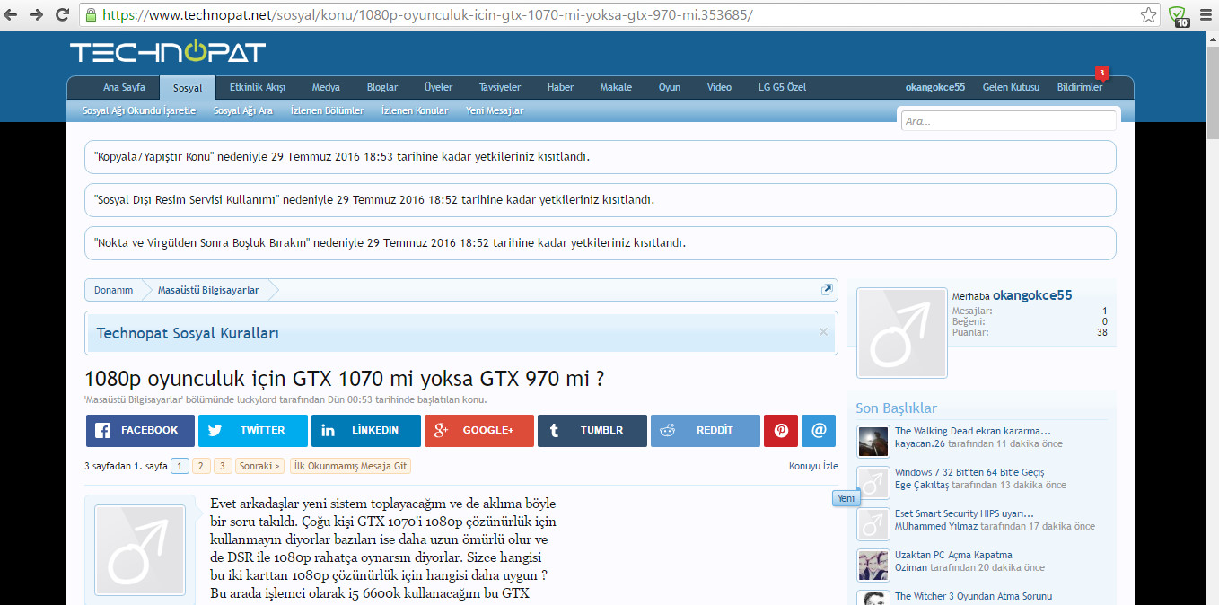The image size is (1219, 605).
Task: Click the green shield extension icon
Action: point(1178,15)
